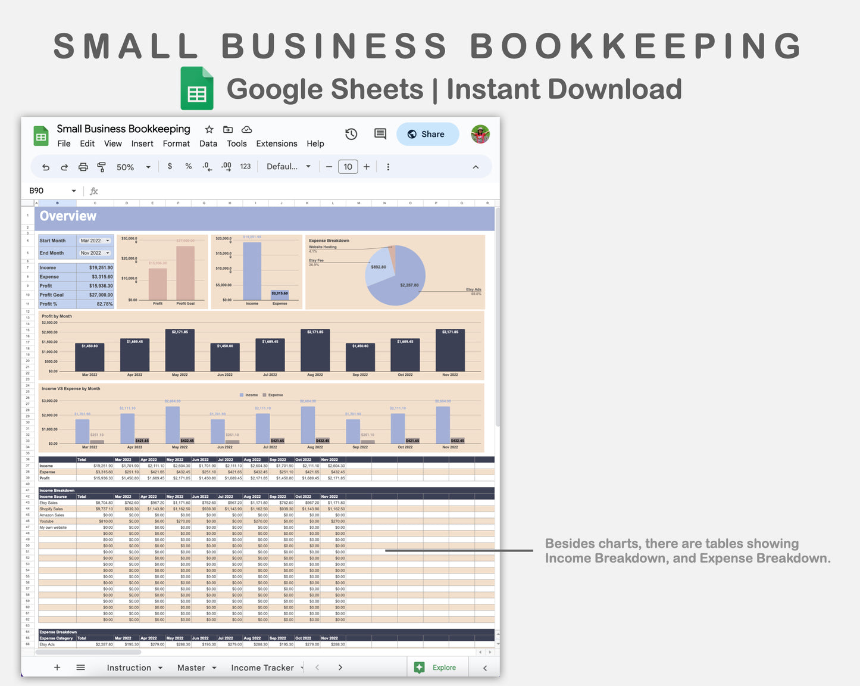Click the Print icon in the toolbar
This screenshot has width=860, height=686.
point(83,167)
